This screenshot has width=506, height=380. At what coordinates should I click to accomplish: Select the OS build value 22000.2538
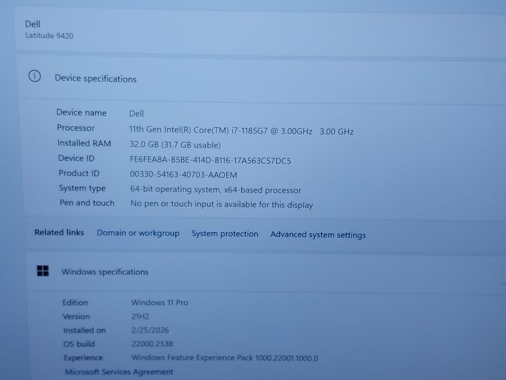(152, 344)
